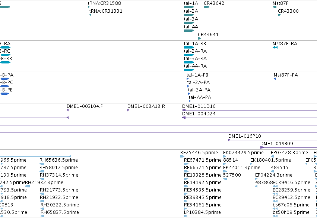Select the RE67471.5prime EST label

[x=203, y=160]
